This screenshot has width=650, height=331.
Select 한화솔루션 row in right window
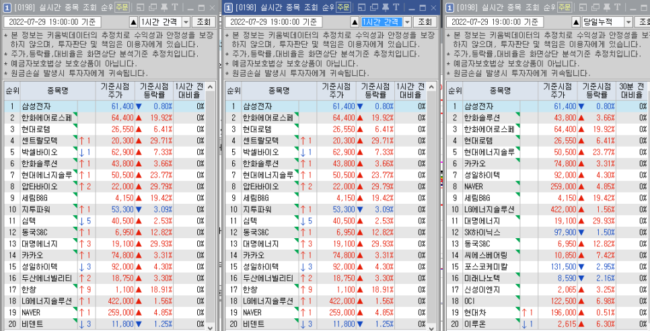[548, 118]
